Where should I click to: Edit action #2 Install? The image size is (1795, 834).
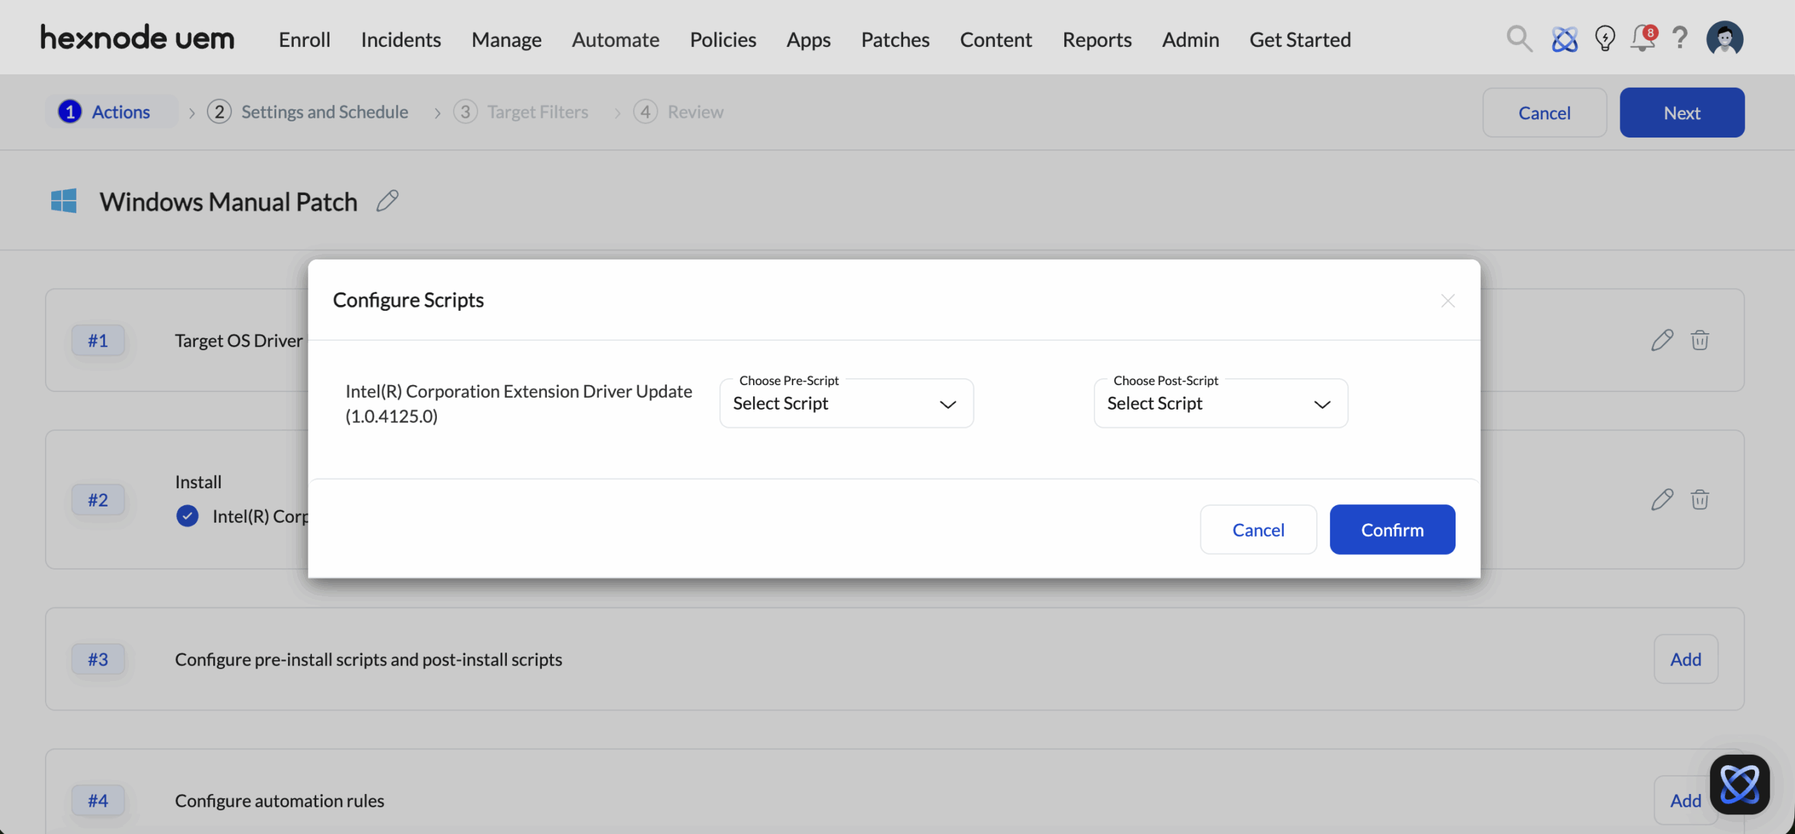1662,499
